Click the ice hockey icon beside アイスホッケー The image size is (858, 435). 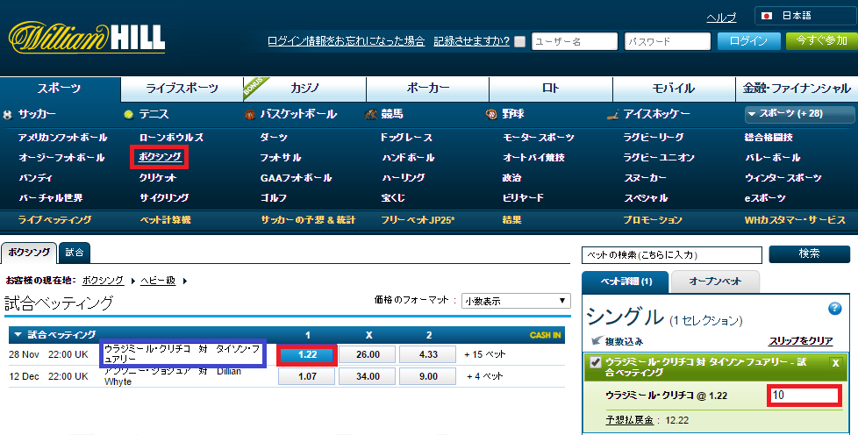613,115
